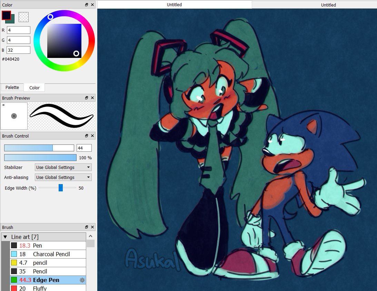Adjust the brush opacity slider
Screen dimensions: 377x291
click(40, 158)
